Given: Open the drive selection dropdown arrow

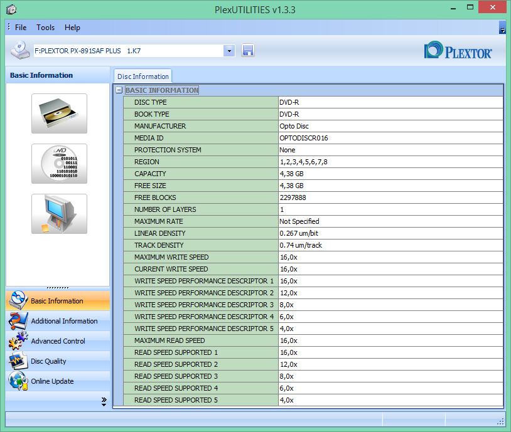Looking at the screenshot, I should click(x=229, y=51).
